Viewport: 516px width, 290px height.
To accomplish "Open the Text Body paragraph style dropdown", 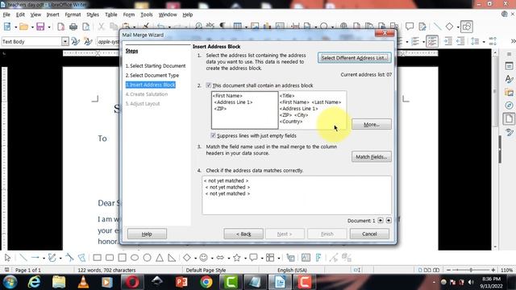I will click(65, 41).
